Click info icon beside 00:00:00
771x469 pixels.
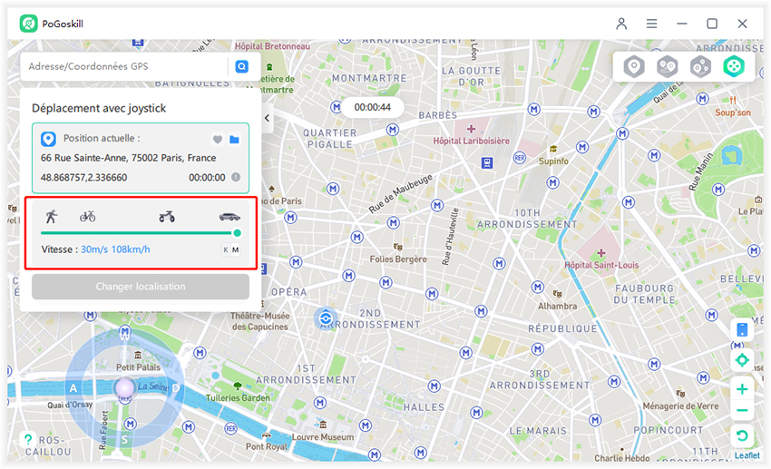236,177
